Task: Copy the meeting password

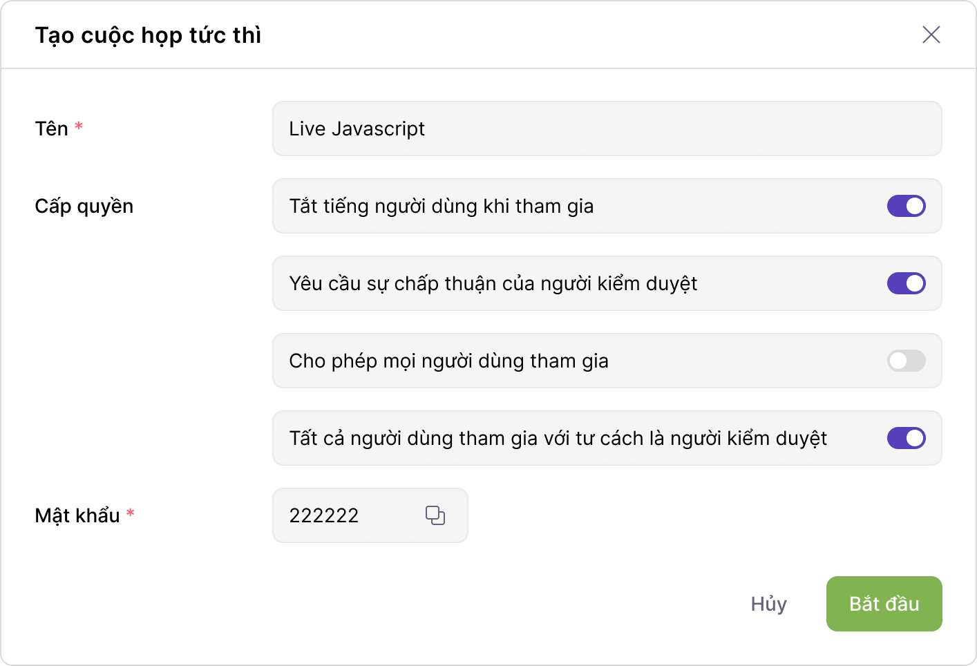Action: [435, 515]
